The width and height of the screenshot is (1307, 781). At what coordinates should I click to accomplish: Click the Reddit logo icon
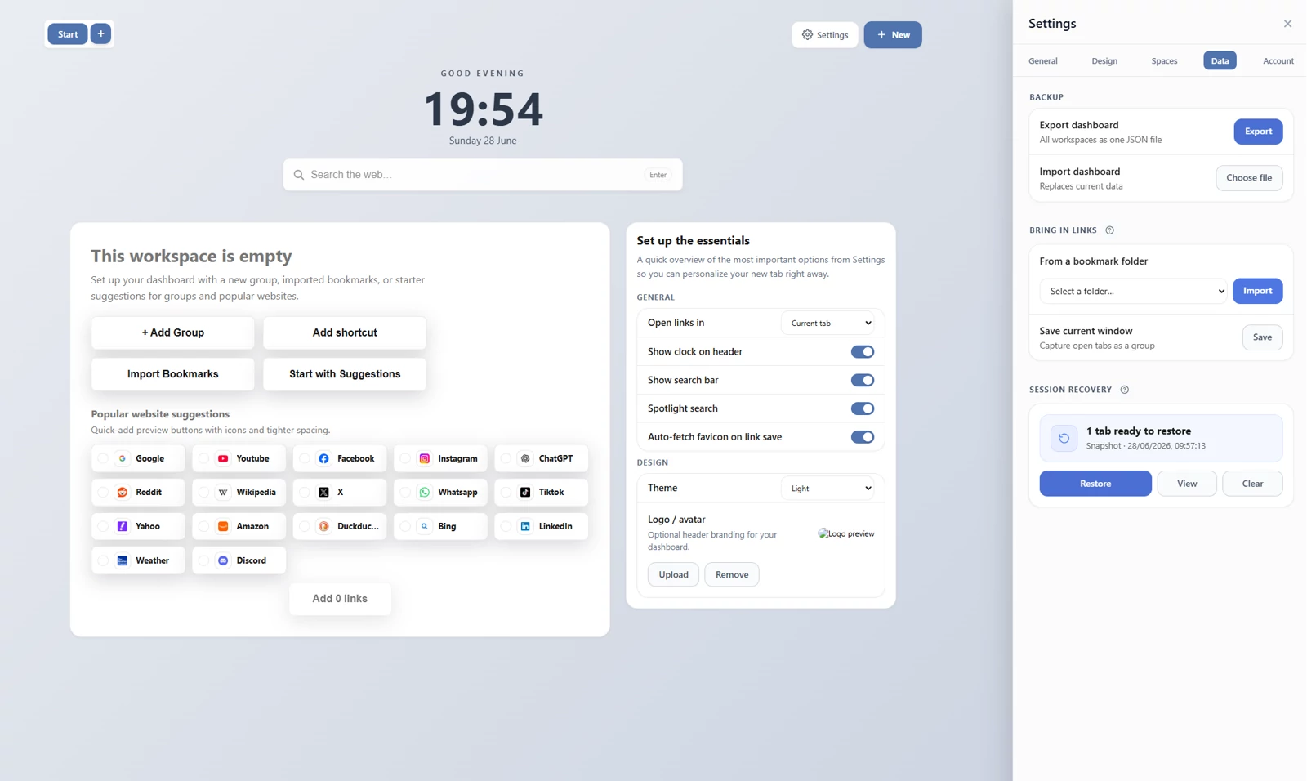click(x=123, y=492)
